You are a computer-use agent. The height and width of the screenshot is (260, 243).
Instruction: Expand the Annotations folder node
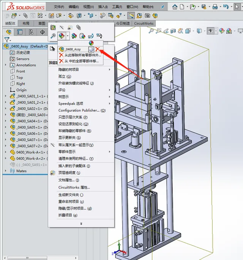pos(5,65)
